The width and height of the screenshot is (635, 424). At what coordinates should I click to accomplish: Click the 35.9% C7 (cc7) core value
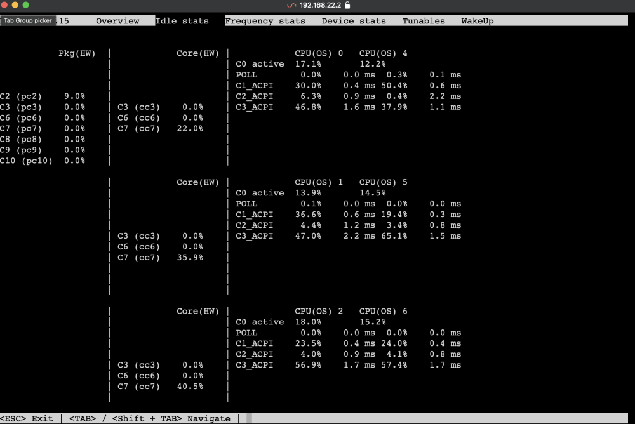pos(190,258)
